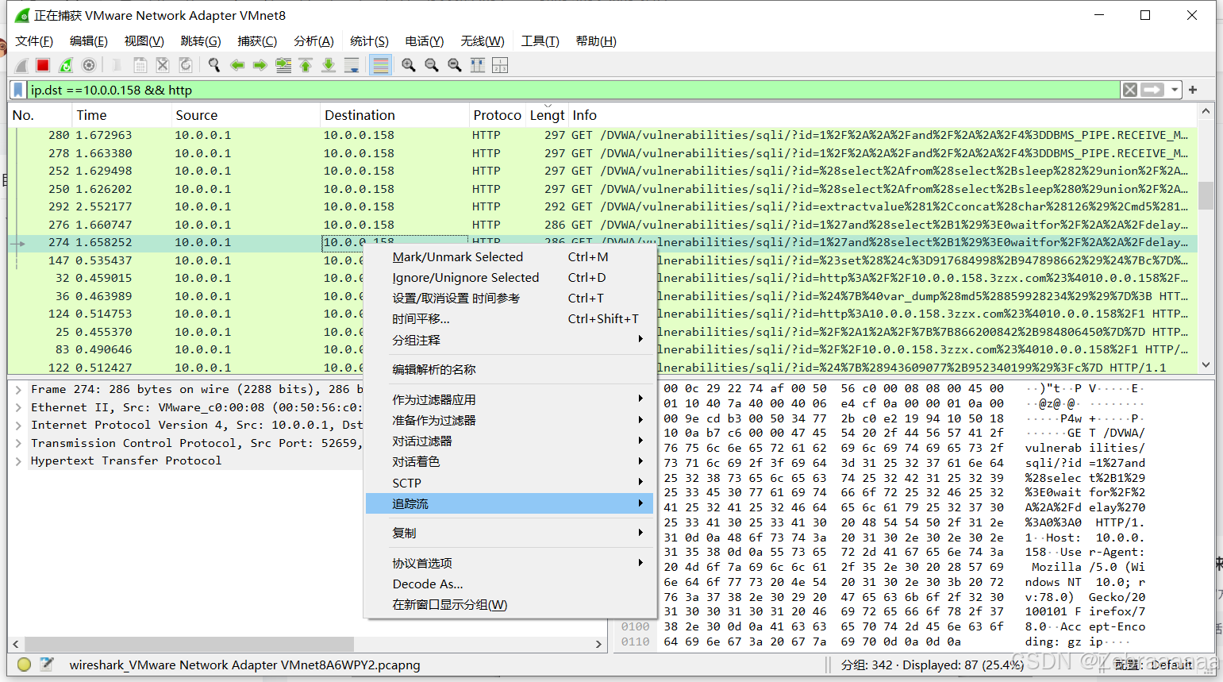Click the packet list vertical scrollbar thumb
Screen dimensions: 1223x682
pyautogui.click(x=1206, y=195)
